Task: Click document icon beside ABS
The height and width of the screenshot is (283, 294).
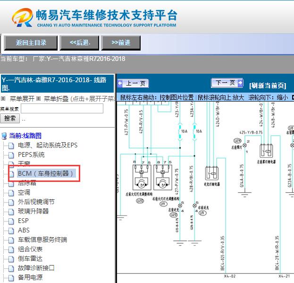Action: (11, 231)
